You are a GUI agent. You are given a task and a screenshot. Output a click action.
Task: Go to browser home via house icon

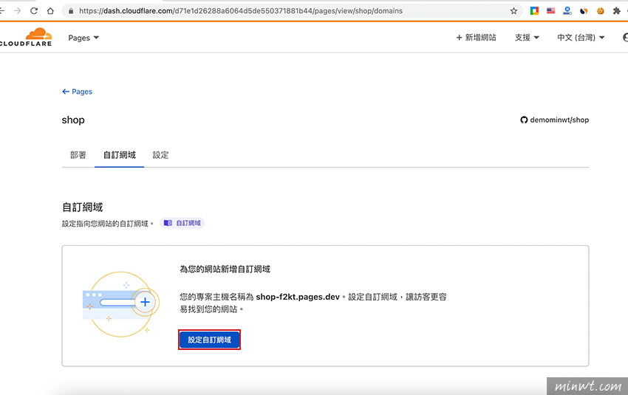50,11
